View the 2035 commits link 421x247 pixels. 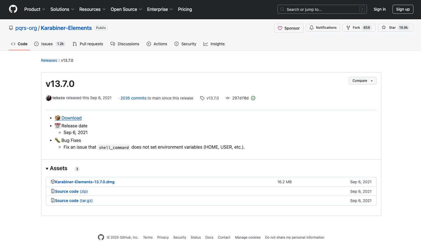(133, 98)
